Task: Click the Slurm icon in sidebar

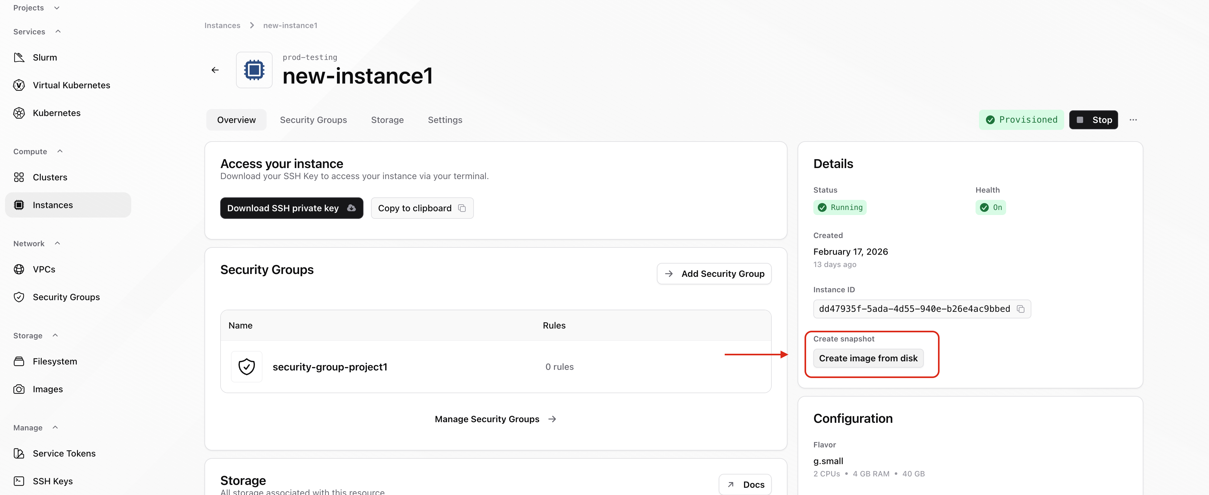Action: tap(19, 57)
